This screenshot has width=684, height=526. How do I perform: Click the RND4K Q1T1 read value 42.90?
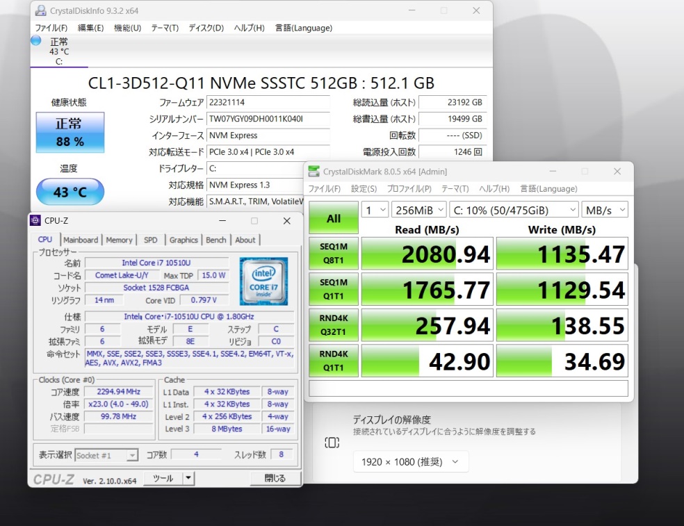(427, 361)
